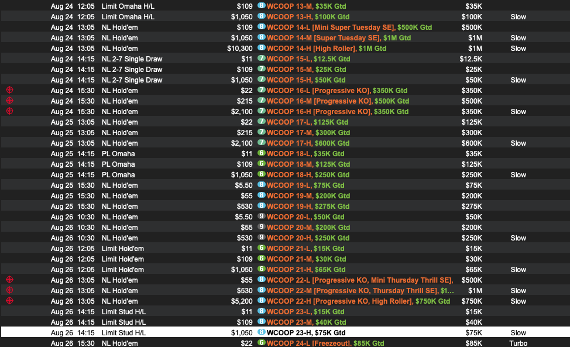Click the $10,300 buy-in amount
Screen dimensions: 570x347
click(x=240, y=49)
